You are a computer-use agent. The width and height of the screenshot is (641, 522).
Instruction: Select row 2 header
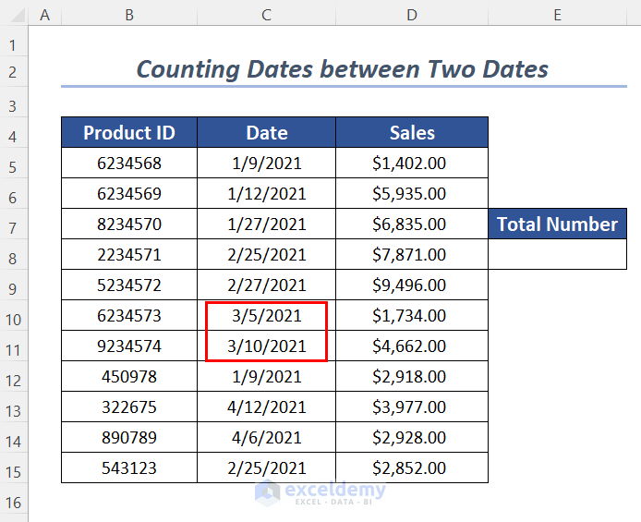coord(14,71)
